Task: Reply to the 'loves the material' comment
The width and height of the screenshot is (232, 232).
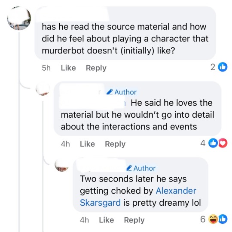Action: pyautogui.click(x=115, y=144)
